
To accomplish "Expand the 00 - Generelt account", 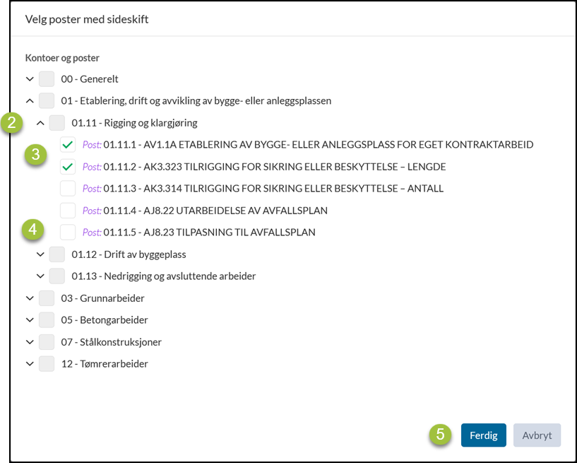I will (x=30, y=79).
